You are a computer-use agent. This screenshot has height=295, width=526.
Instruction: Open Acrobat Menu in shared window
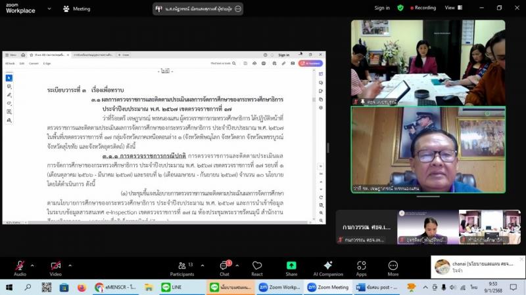(11, 55)
